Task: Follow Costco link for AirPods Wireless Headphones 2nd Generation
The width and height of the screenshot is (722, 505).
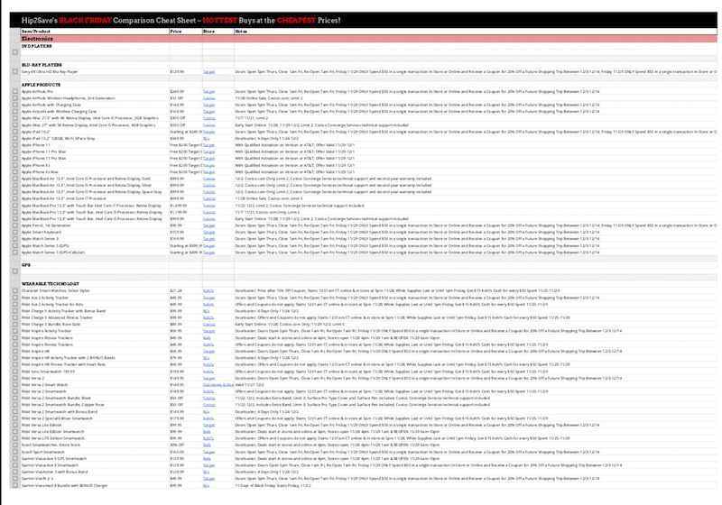Action: (209, 98)
